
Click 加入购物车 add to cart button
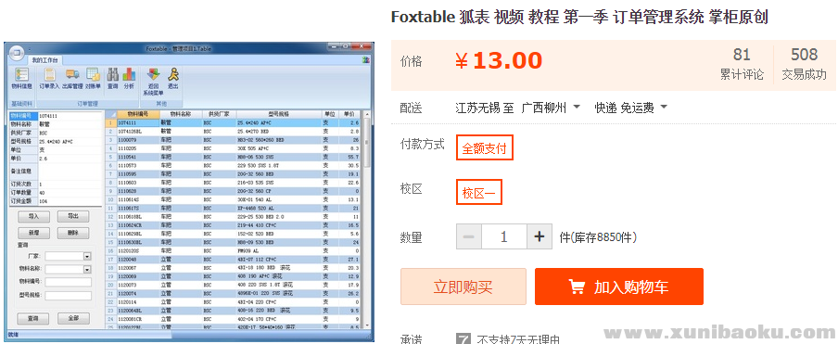pyautogui.click(x=619, y=287)
